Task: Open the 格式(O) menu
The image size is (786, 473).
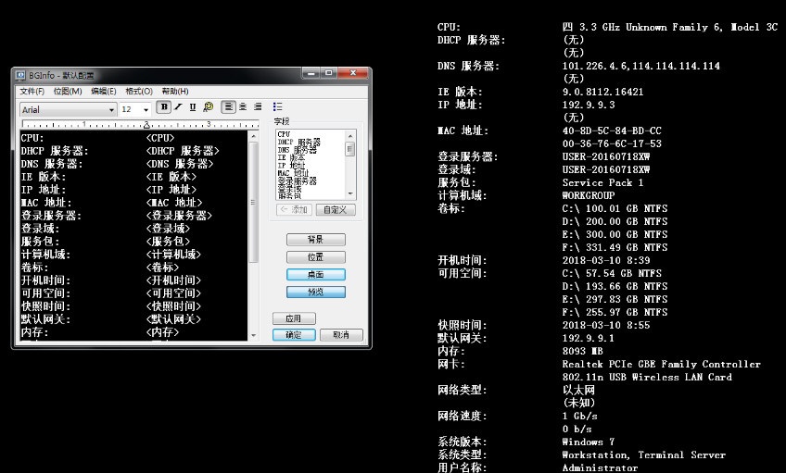Action: [x=139, y=91]
